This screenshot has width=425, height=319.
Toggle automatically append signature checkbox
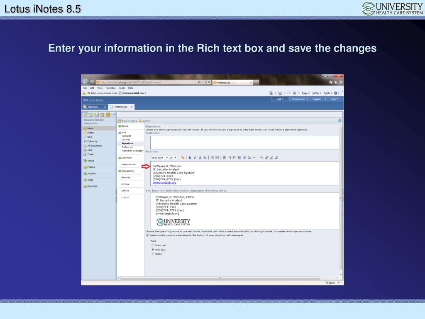pyautogui.click(x=148, y=235)
